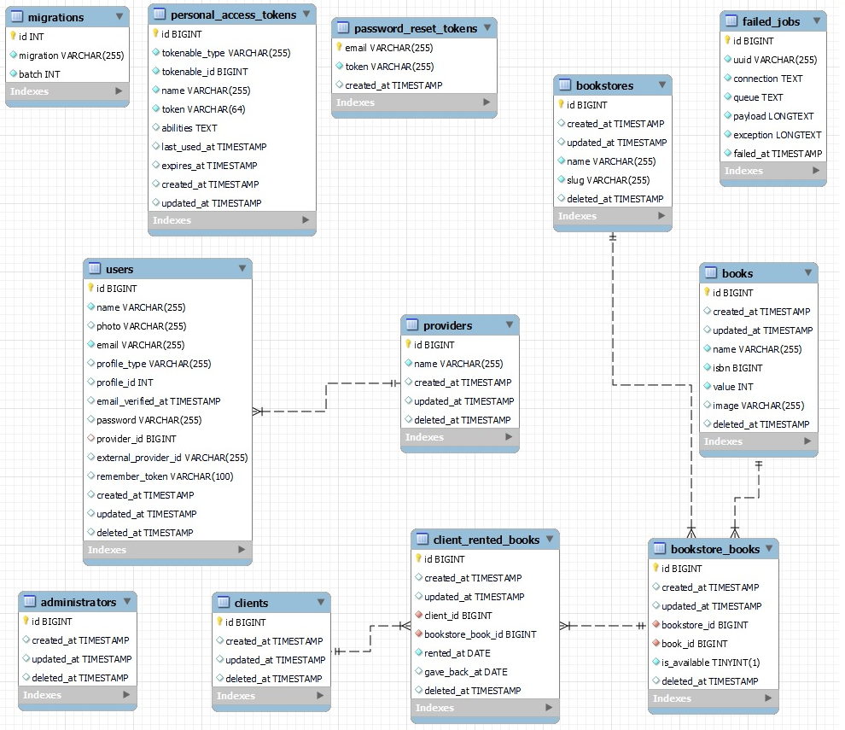Select the users table title
Screen dimensions: 845x730
(x=119, y=269)
